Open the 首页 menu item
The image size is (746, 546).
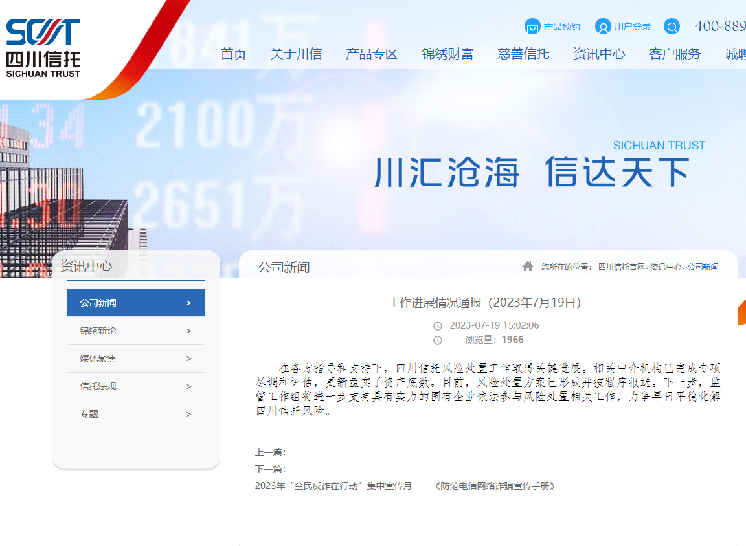pyautogui.click(x=234, y=54)
